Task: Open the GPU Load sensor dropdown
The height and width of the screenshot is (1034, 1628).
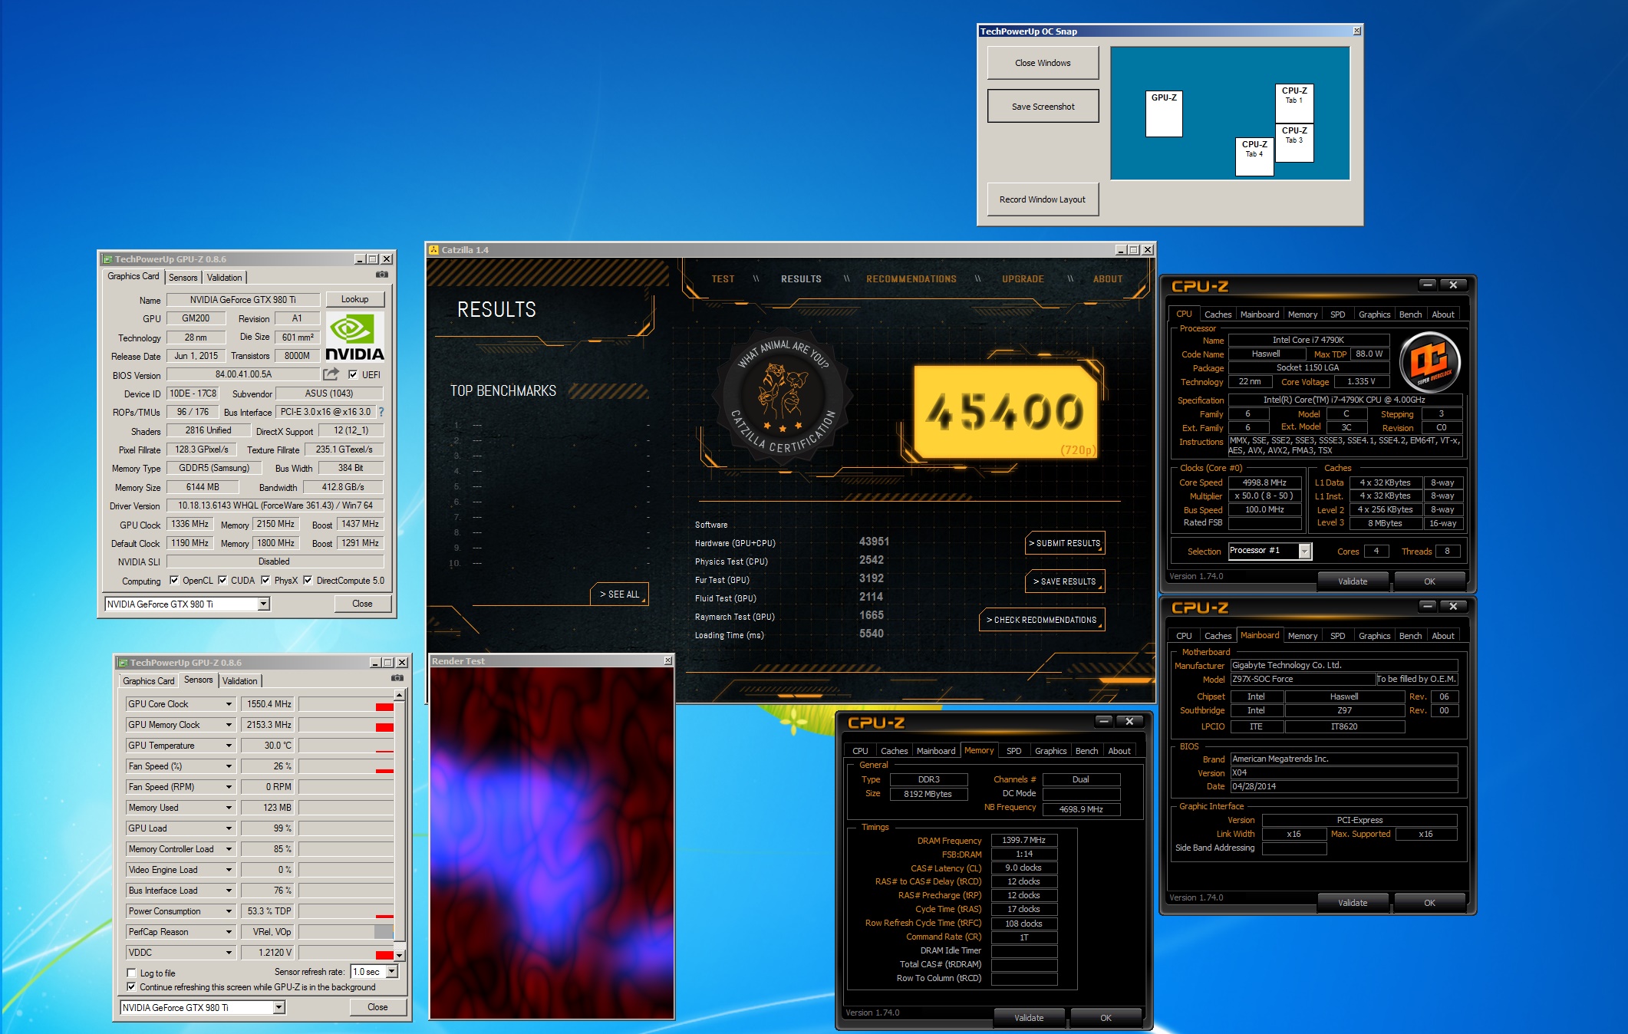Action: click(229, 828)
